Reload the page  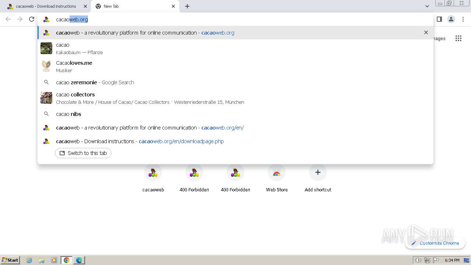[32, 19]
